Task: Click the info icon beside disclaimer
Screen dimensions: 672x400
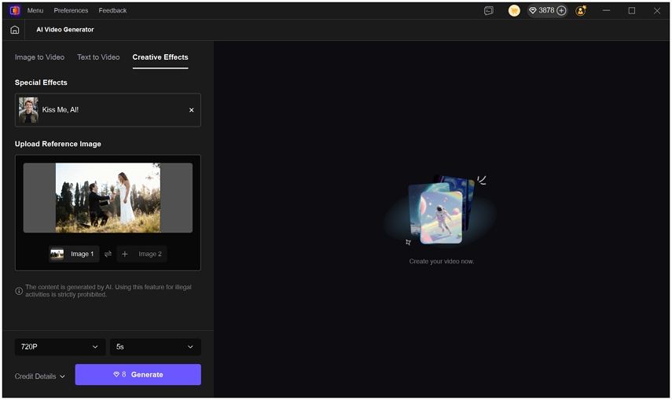Action: [x=19, y=291]
